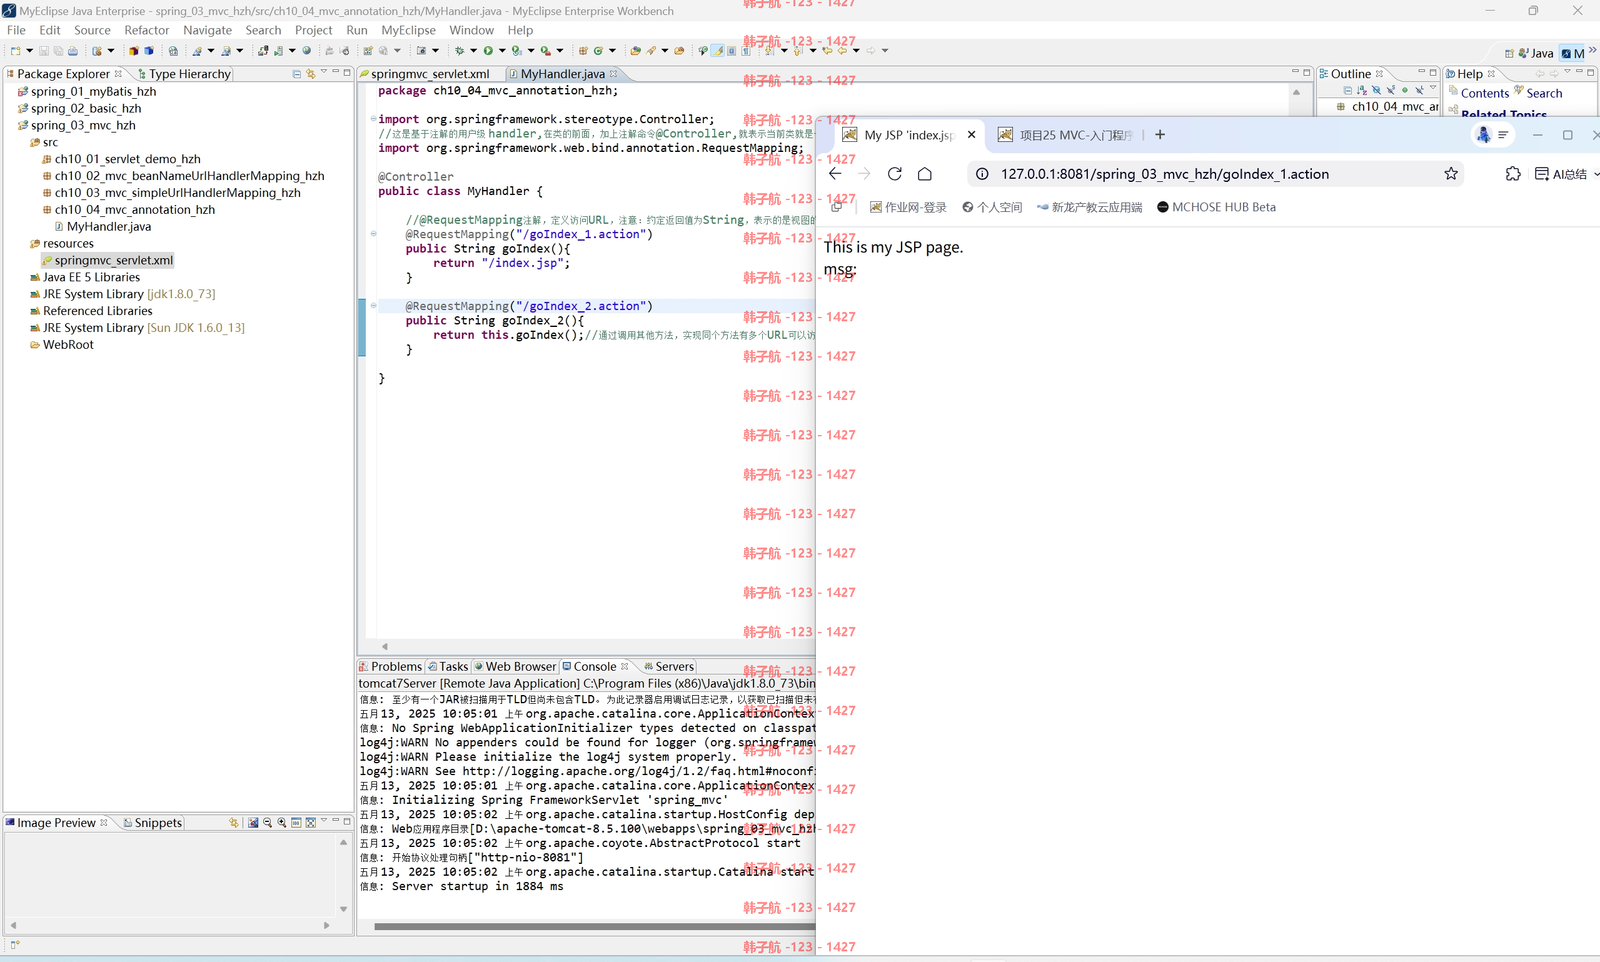The height and width of the screenshot is (962, 1600).
Task: Toggle Hide Static Members in Outline
Action: [x=1391, y=91]
